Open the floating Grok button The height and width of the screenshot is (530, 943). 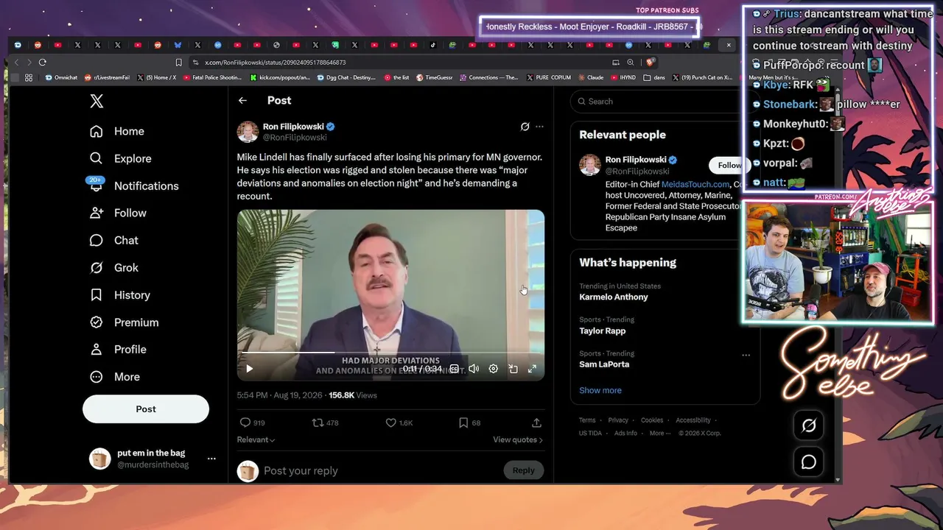tap(808, 425)
